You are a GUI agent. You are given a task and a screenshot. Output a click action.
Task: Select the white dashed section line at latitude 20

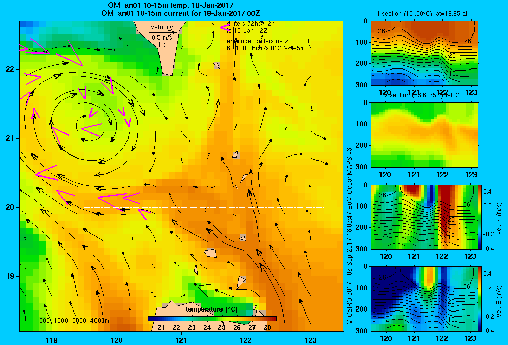point(204,207)
